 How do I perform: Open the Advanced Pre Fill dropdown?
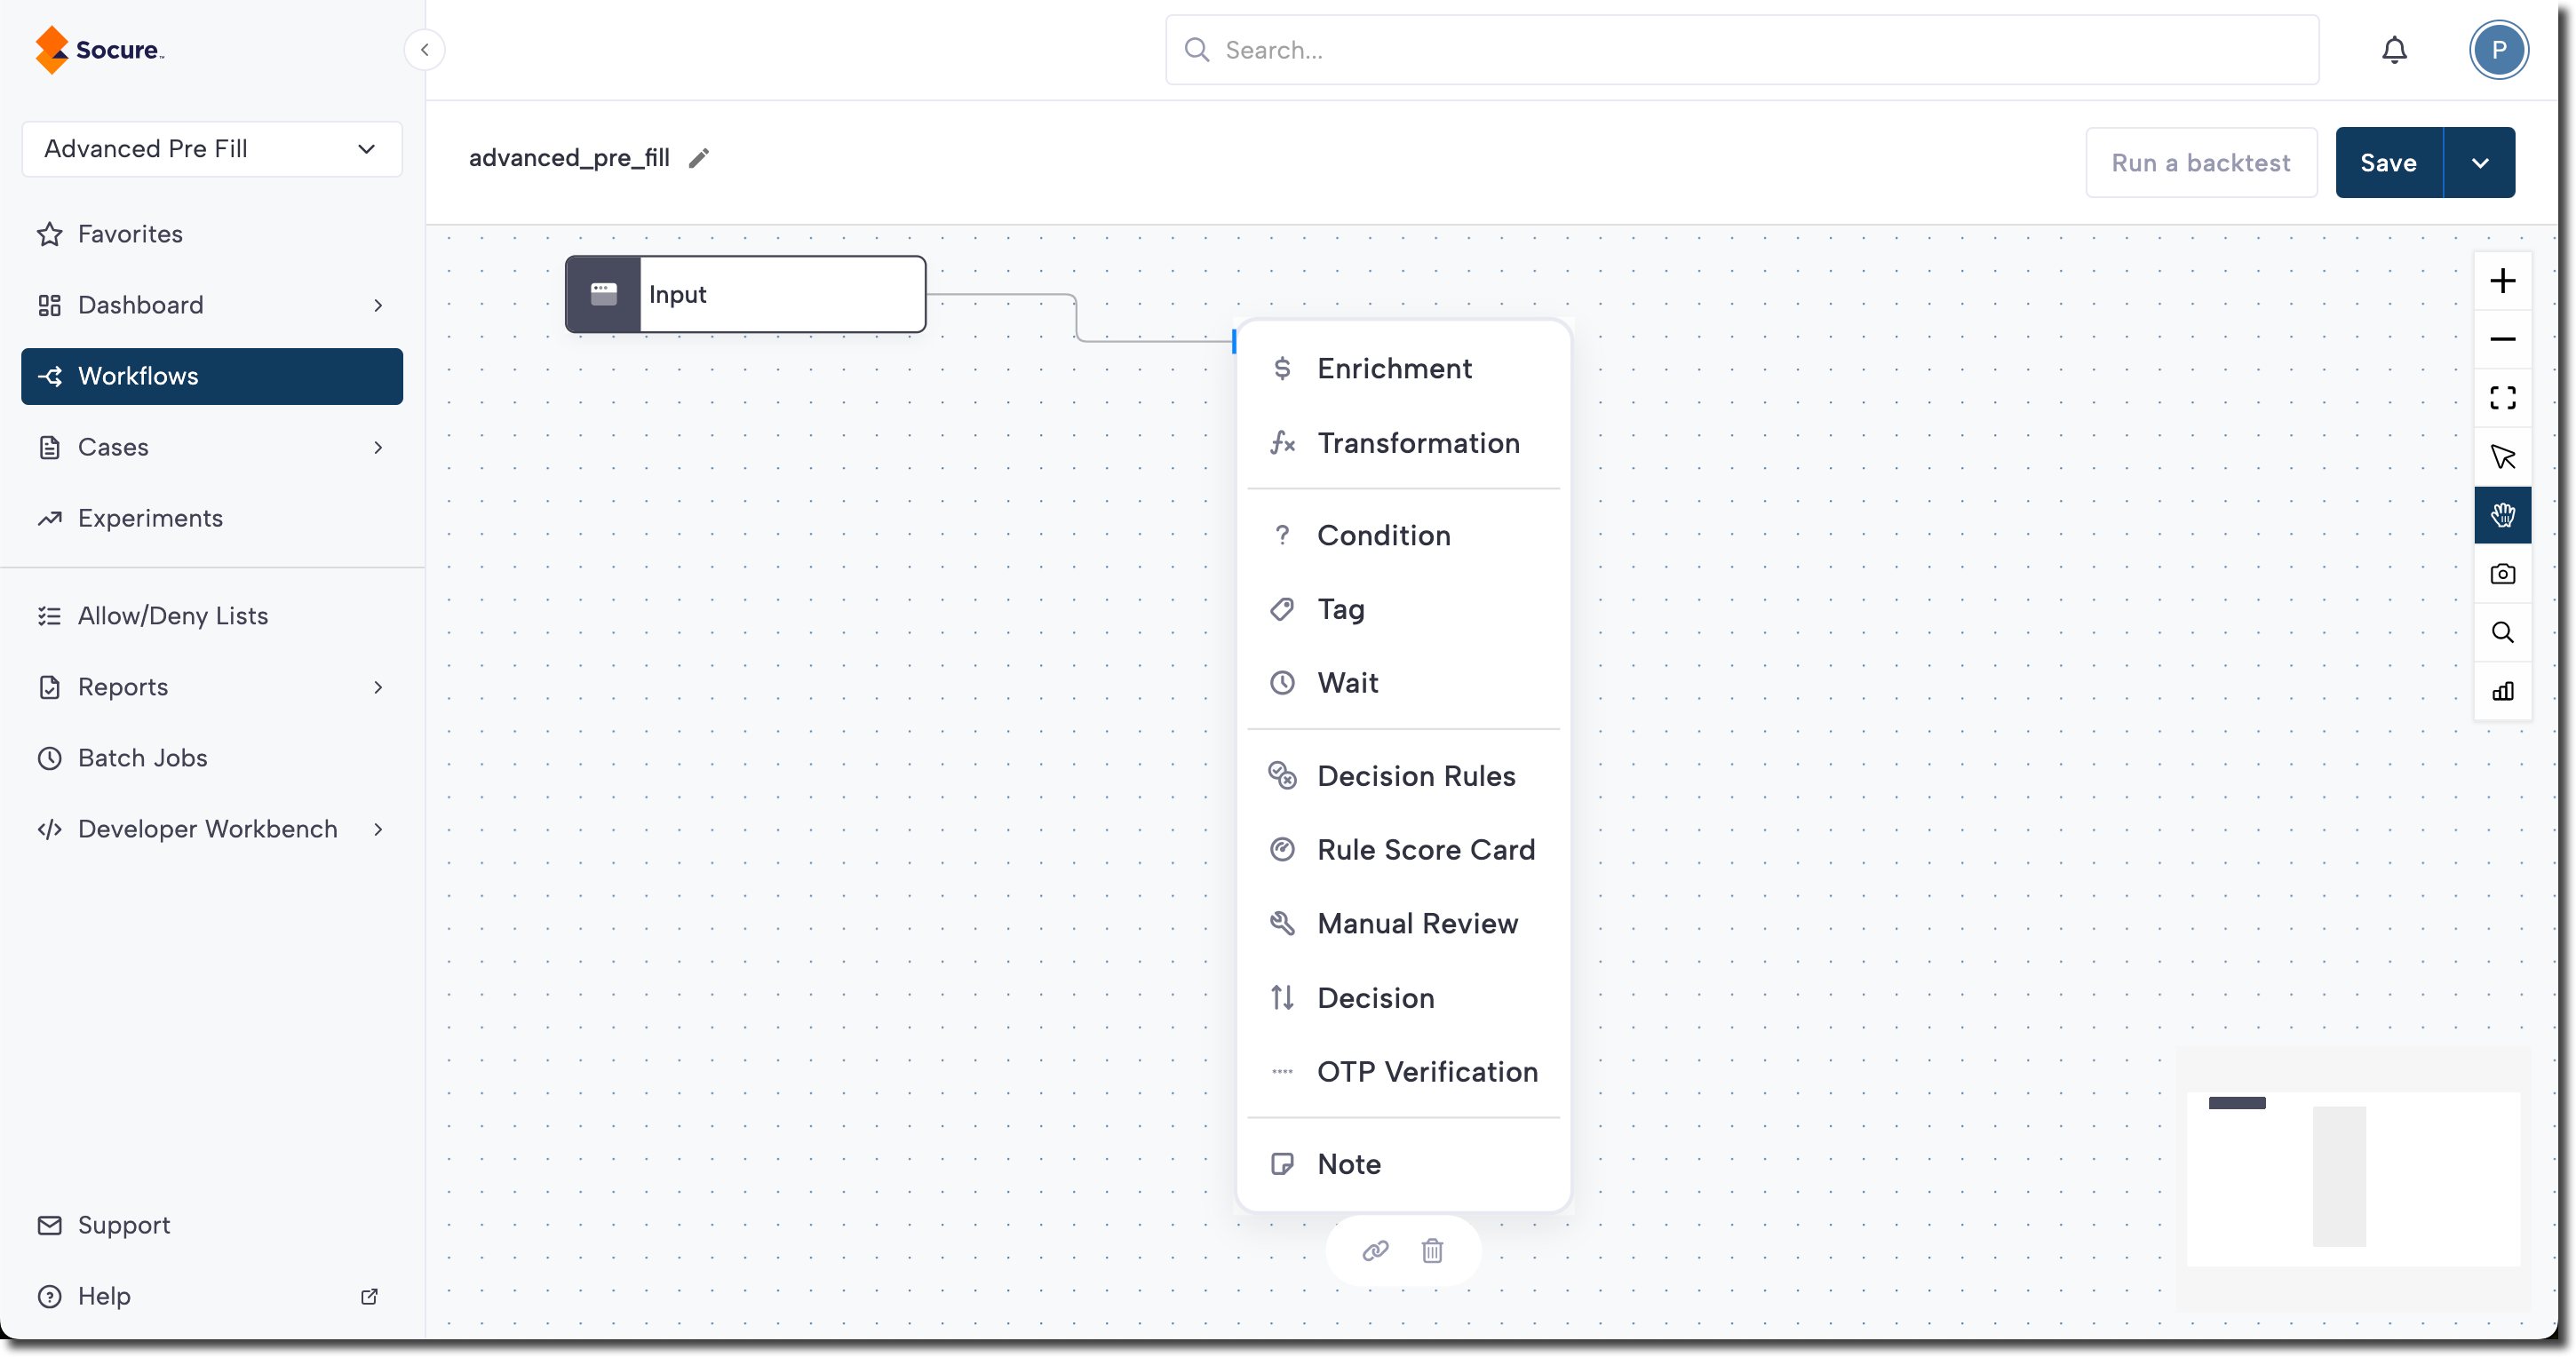[212, 149]
